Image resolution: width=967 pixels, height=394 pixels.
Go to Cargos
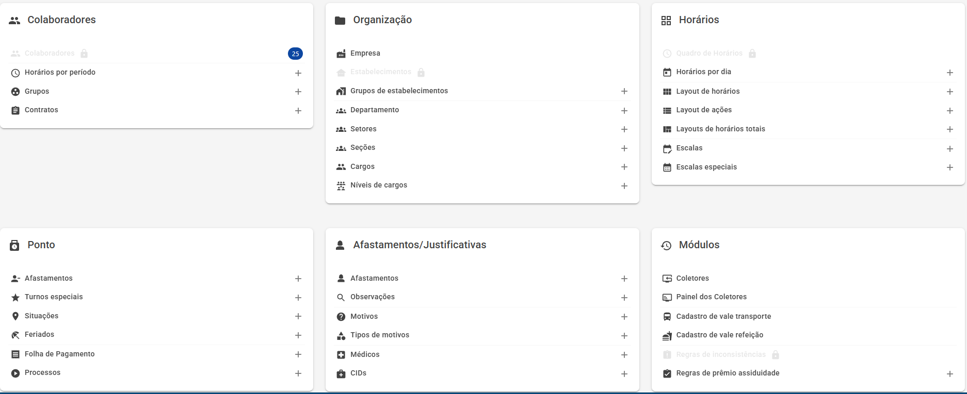coord(362,166)
